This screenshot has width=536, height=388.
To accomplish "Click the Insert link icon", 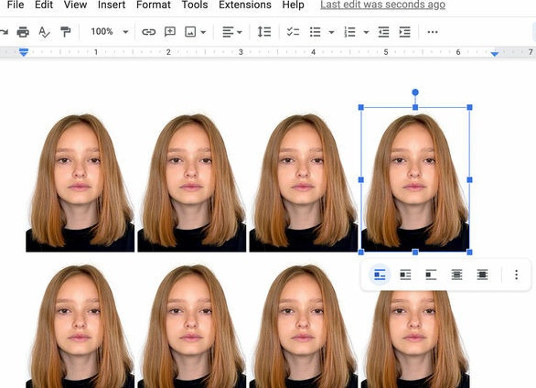I will coord(149,32).
